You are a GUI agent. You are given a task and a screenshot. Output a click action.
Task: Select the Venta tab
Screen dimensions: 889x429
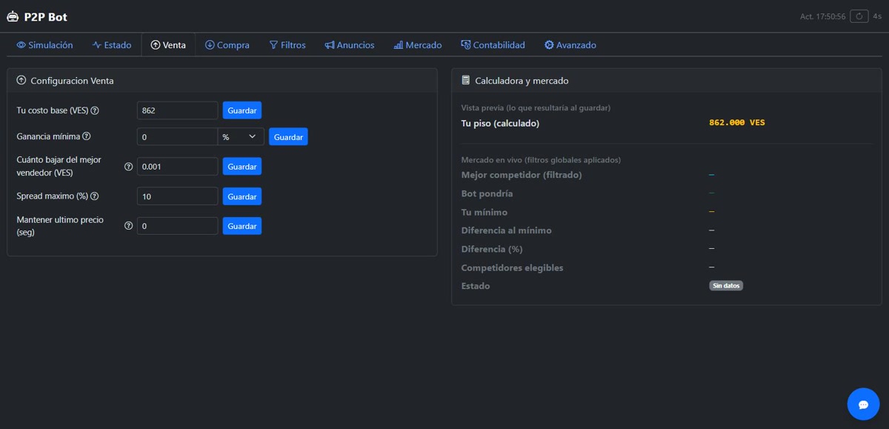point(168,45)
